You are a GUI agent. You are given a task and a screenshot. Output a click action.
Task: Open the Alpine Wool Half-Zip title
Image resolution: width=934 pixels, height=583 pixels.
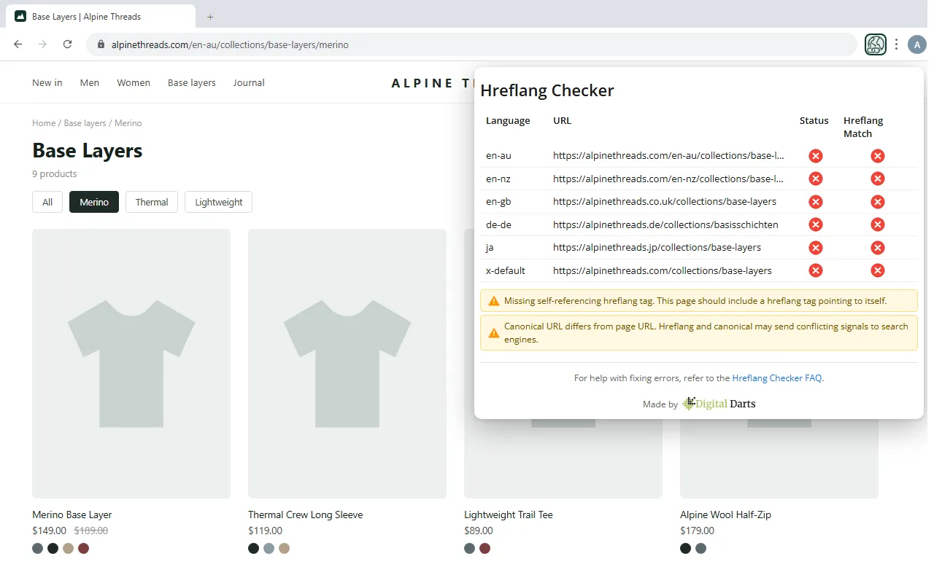point(725,514)
